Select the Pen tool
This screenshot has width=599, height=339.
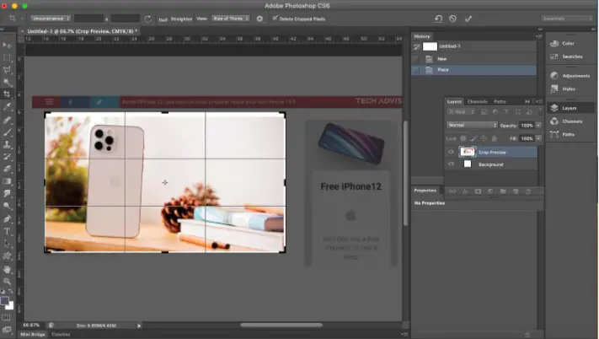point(7,219)
